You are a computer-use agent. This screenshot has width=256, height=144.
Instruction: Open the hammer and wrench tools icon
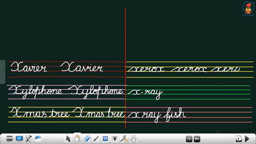click(28, 139)
